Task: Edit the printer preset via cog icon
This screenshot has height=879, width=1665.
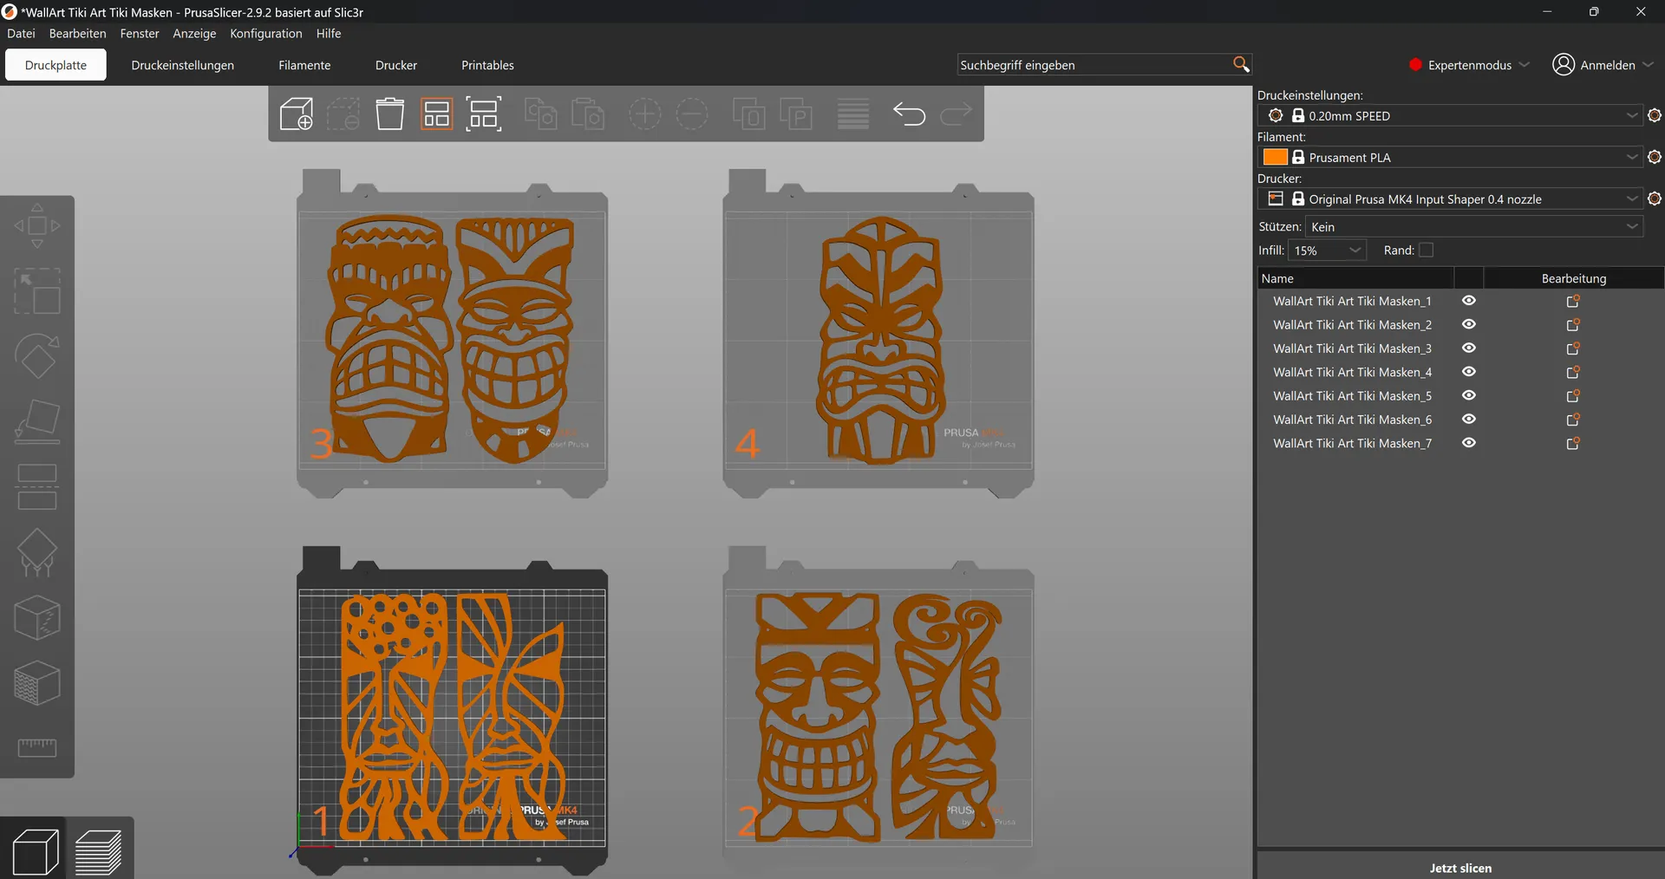Action: pos(1655,199)
